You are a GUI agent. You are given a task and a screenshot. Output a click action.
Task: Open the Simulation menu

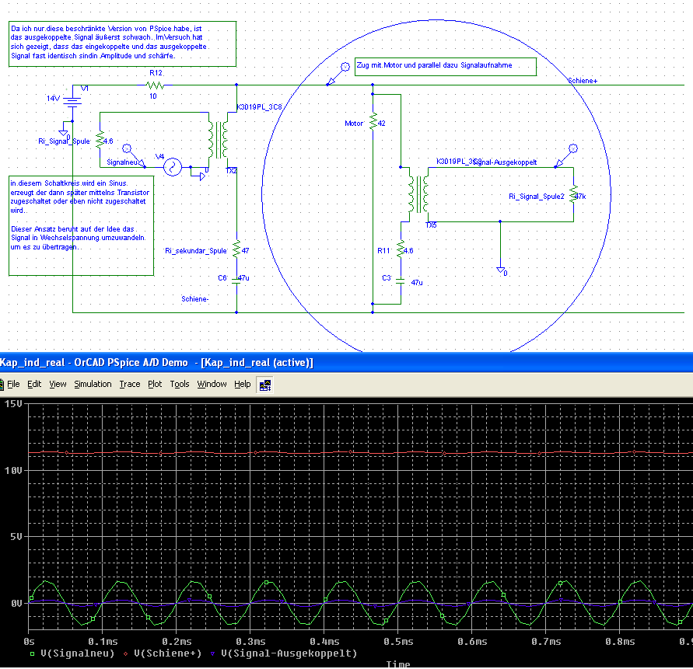(x=93, y=384)
